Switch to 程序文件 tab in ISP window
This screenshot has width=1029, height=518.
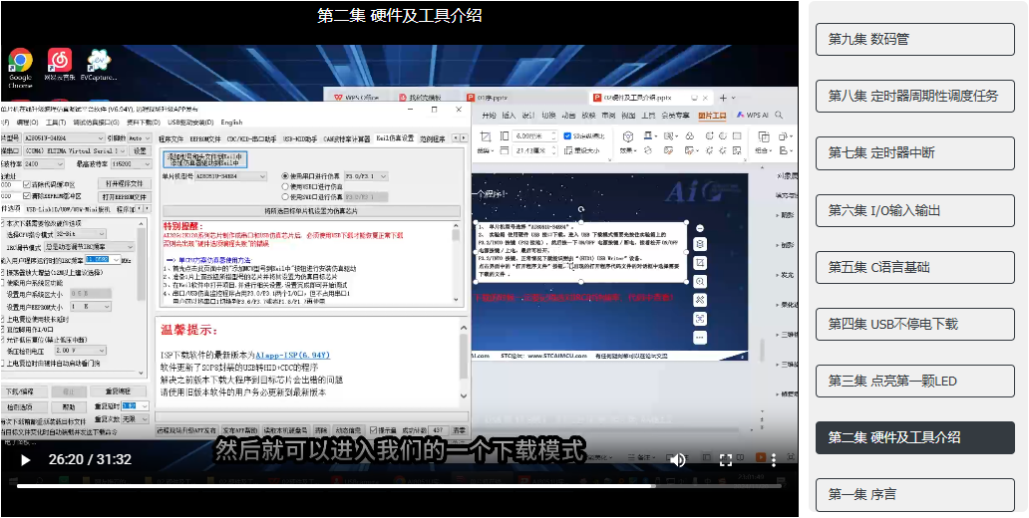pos(171,138)
